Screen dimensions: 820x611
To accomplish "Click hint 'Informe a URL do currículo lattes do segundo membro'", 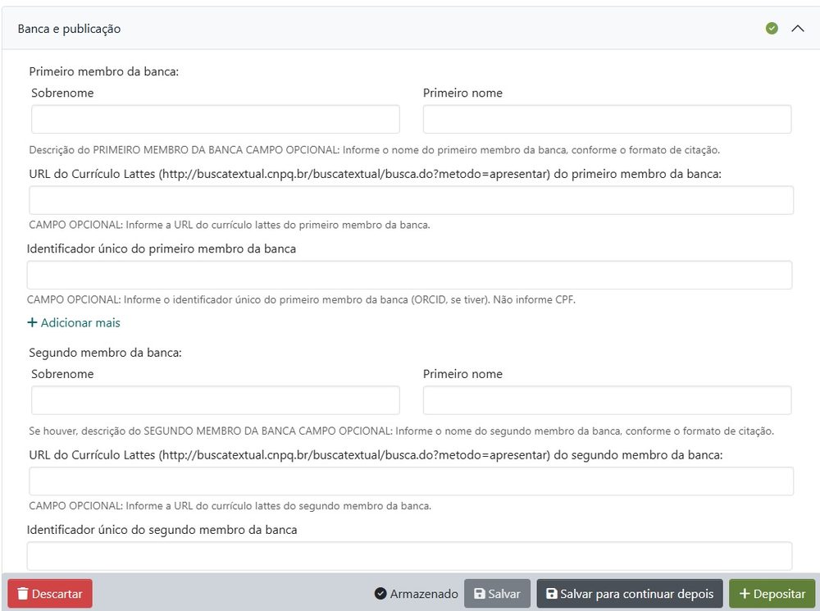I will (230, 506).
